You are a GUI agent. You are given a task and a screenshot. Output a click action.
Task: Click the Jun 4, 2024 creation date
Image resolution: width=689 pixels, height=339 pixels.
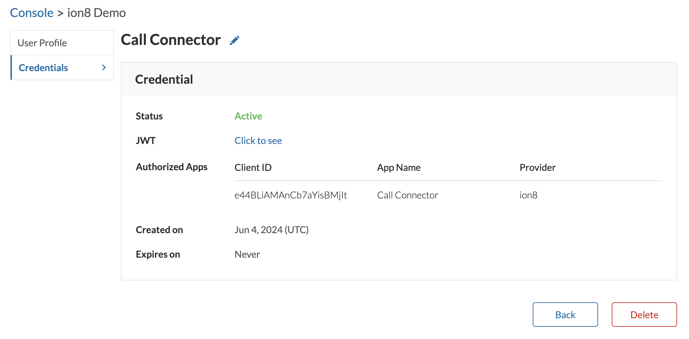[271, 230]
